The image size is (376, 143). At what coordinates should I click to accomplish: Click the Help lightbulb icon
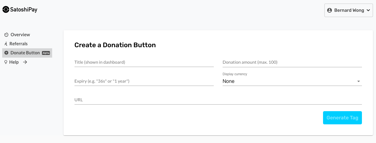(x=6, y=62)
